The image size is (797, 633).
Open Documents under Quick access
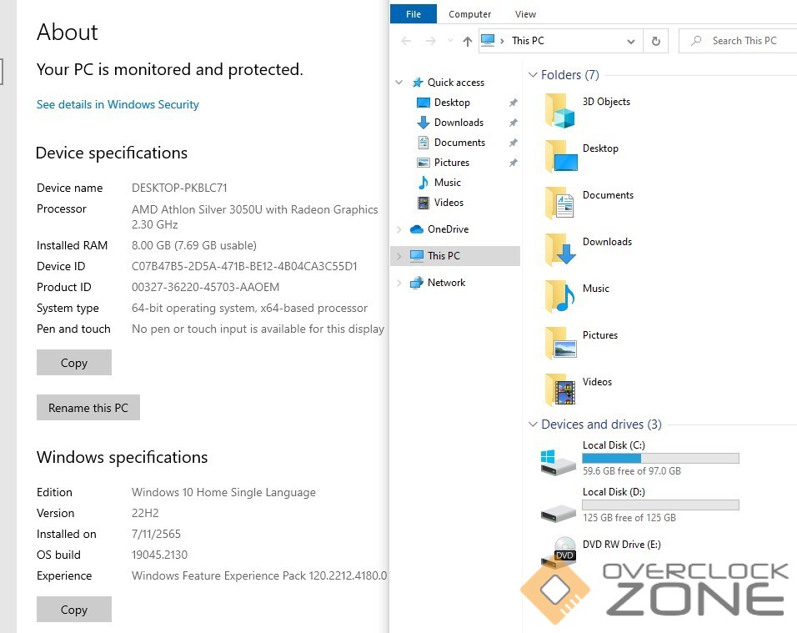(459, 143)
